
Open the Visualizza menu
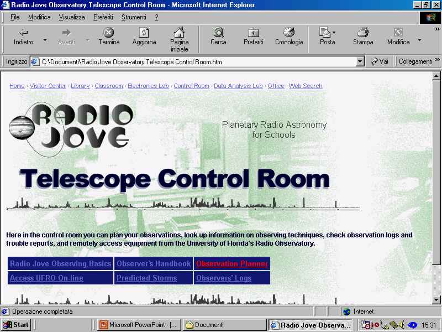(x=72, y=17)
